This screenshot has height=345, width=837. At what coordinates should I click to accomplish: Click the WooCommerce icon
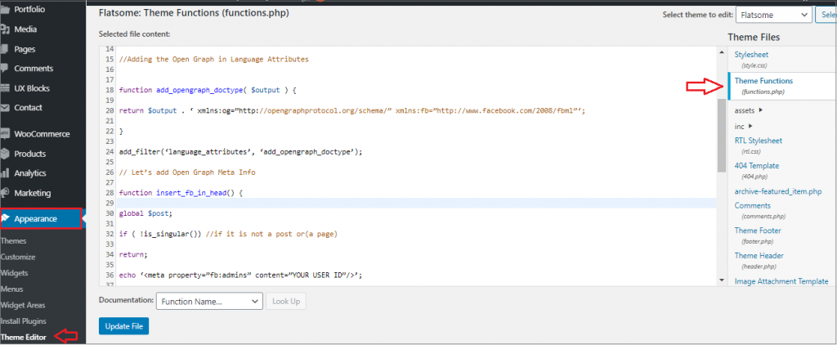pyautogui.click(x=4, y=134)
